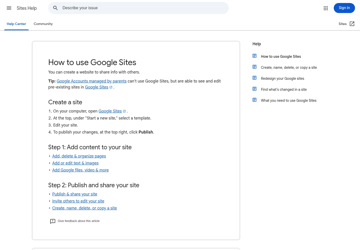
Task: Click the Sites open-in-new-window icon
Action: pos(352,24)
